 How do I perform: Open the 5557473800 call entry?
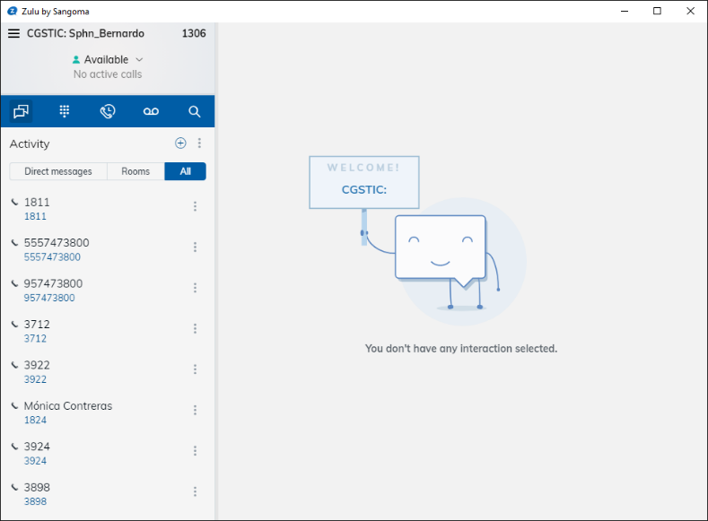click(x=57, y=243)
